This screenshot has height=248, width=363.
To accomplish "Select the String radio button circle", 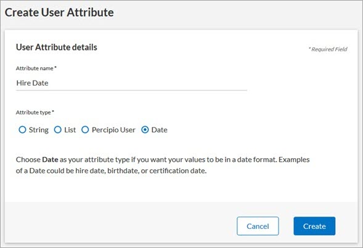I will click(22, 130).
